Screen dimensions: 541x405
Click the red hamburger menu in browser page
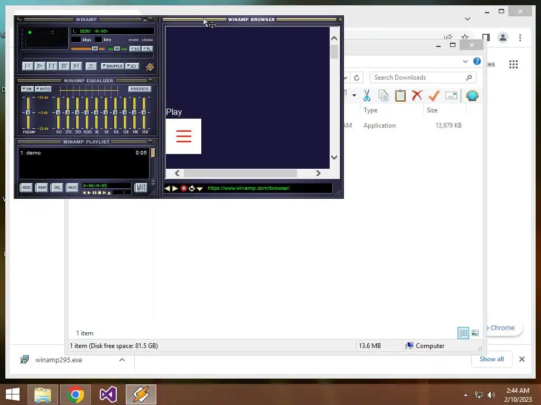[x=183, y=137]
